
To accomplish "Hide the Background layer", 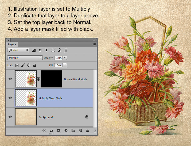I will pos(10,117).
